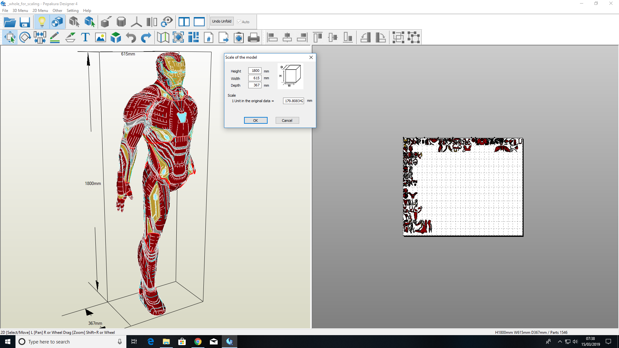Open File Explorer from the taskbar
Screen dimensions: 619x348
tap(166, 342)
